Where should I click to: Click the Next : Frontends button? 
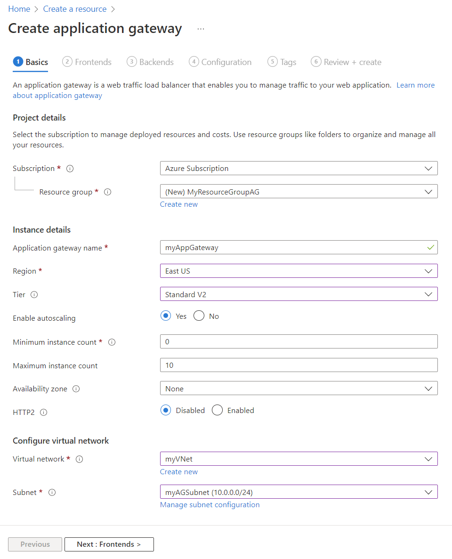109,544
